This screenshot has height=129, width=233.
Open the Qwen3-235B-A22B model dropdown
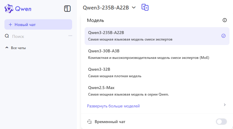pyautogui.click(x=109, y=8)
